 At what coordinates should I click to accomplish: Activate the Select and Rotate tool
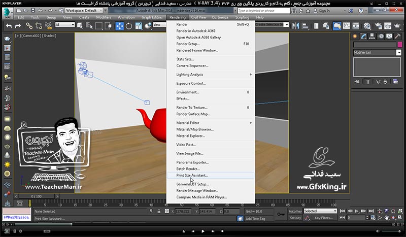coord(129,26)
